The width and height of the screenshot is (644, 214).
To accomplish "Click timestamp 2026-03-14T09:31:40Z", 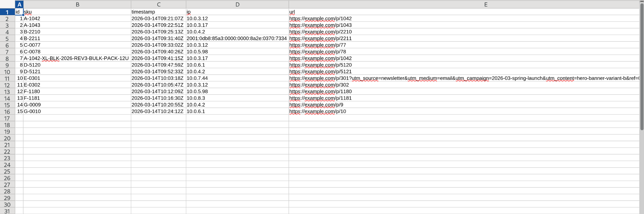I will coord(159,38).
